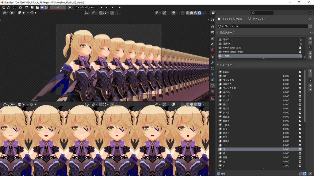
Task: Switch viewport to rendered shading mode
Action: (200, 13)
